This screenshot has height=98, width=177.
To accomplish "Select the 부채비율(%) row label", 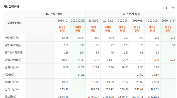I will click(11, 82).
